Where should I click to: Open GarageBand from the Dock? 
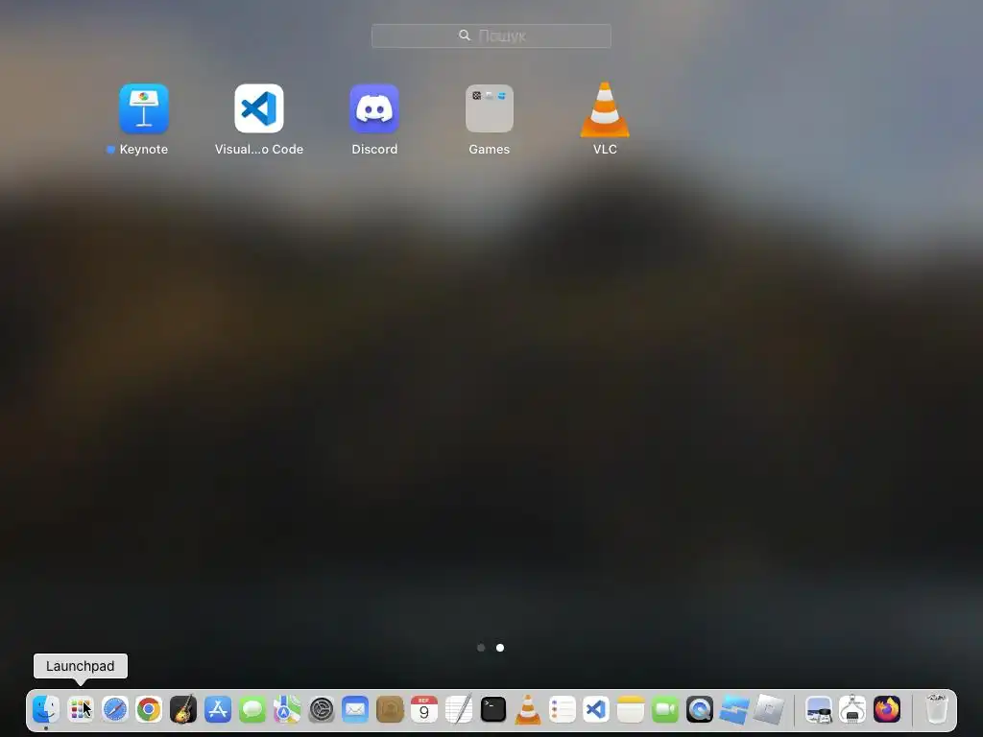[183, 709]
